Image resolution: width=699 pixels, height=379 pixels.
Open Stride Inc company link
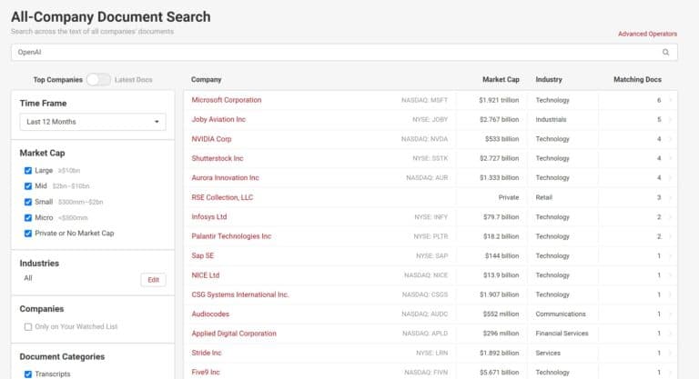pos(207,353)
